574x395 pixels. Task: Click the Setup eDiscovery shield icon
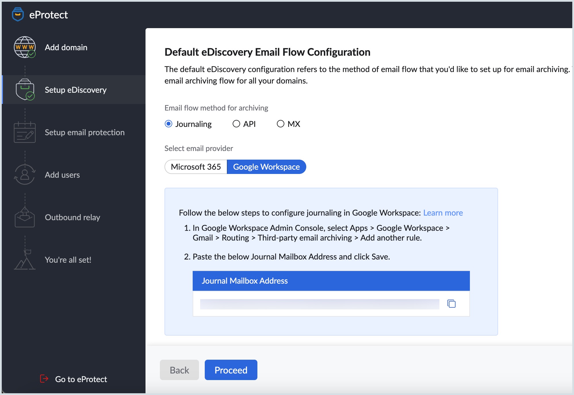[25, 90]
